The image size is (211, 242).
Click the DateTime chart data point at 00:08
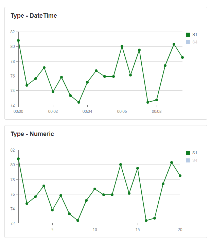[157, 100]
